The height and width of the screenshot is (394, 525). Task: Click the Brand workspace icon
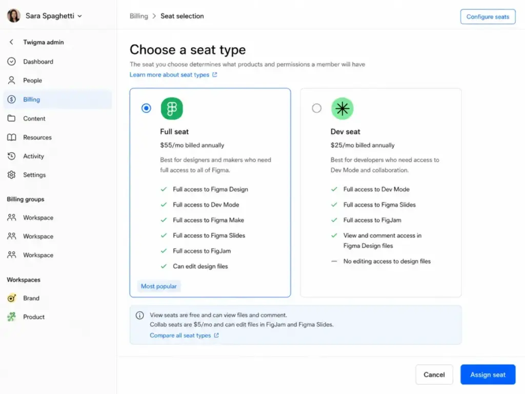11,298
